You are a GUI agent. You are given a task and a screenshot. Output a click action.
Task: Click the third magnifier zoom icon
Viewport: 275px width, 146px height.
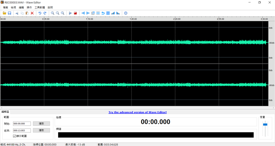(x=63, y=13)
